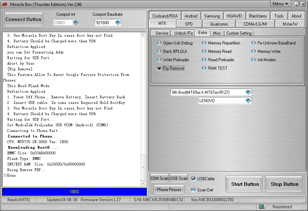Open the Extra sub-tab
This screenshot has width=308, height=211.
pos(203,33)
